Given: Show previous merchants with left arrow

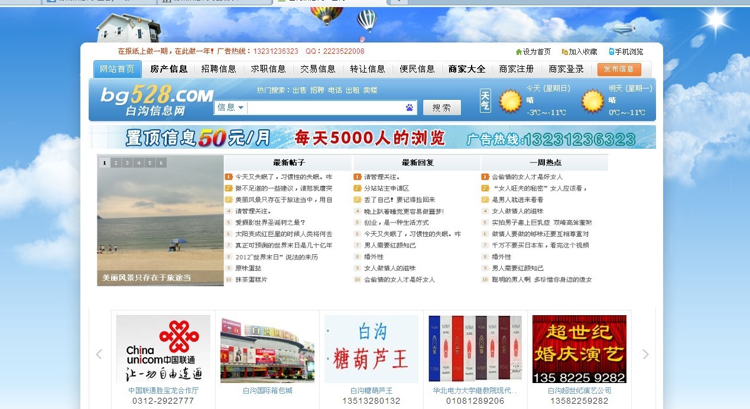Looking at the screenshot, I should [99, 354].
